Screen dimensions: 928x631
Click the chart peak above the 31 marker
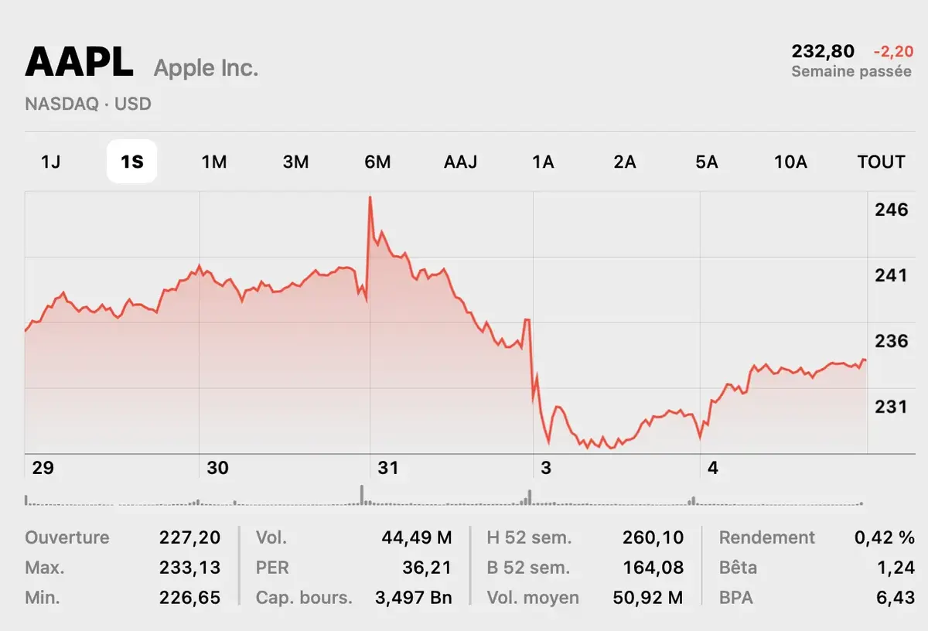(370, 198)
